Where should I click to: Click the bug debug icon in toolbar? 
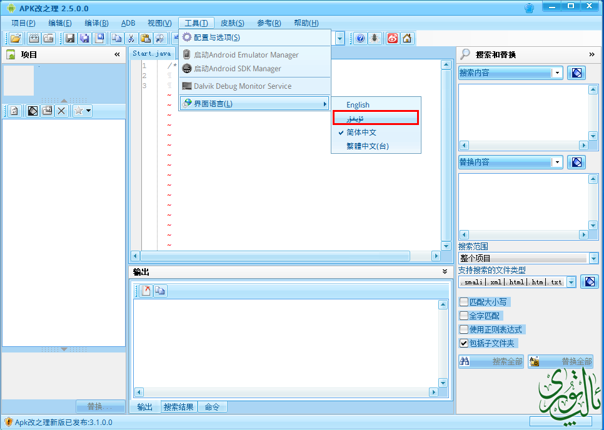click(375, 39)
